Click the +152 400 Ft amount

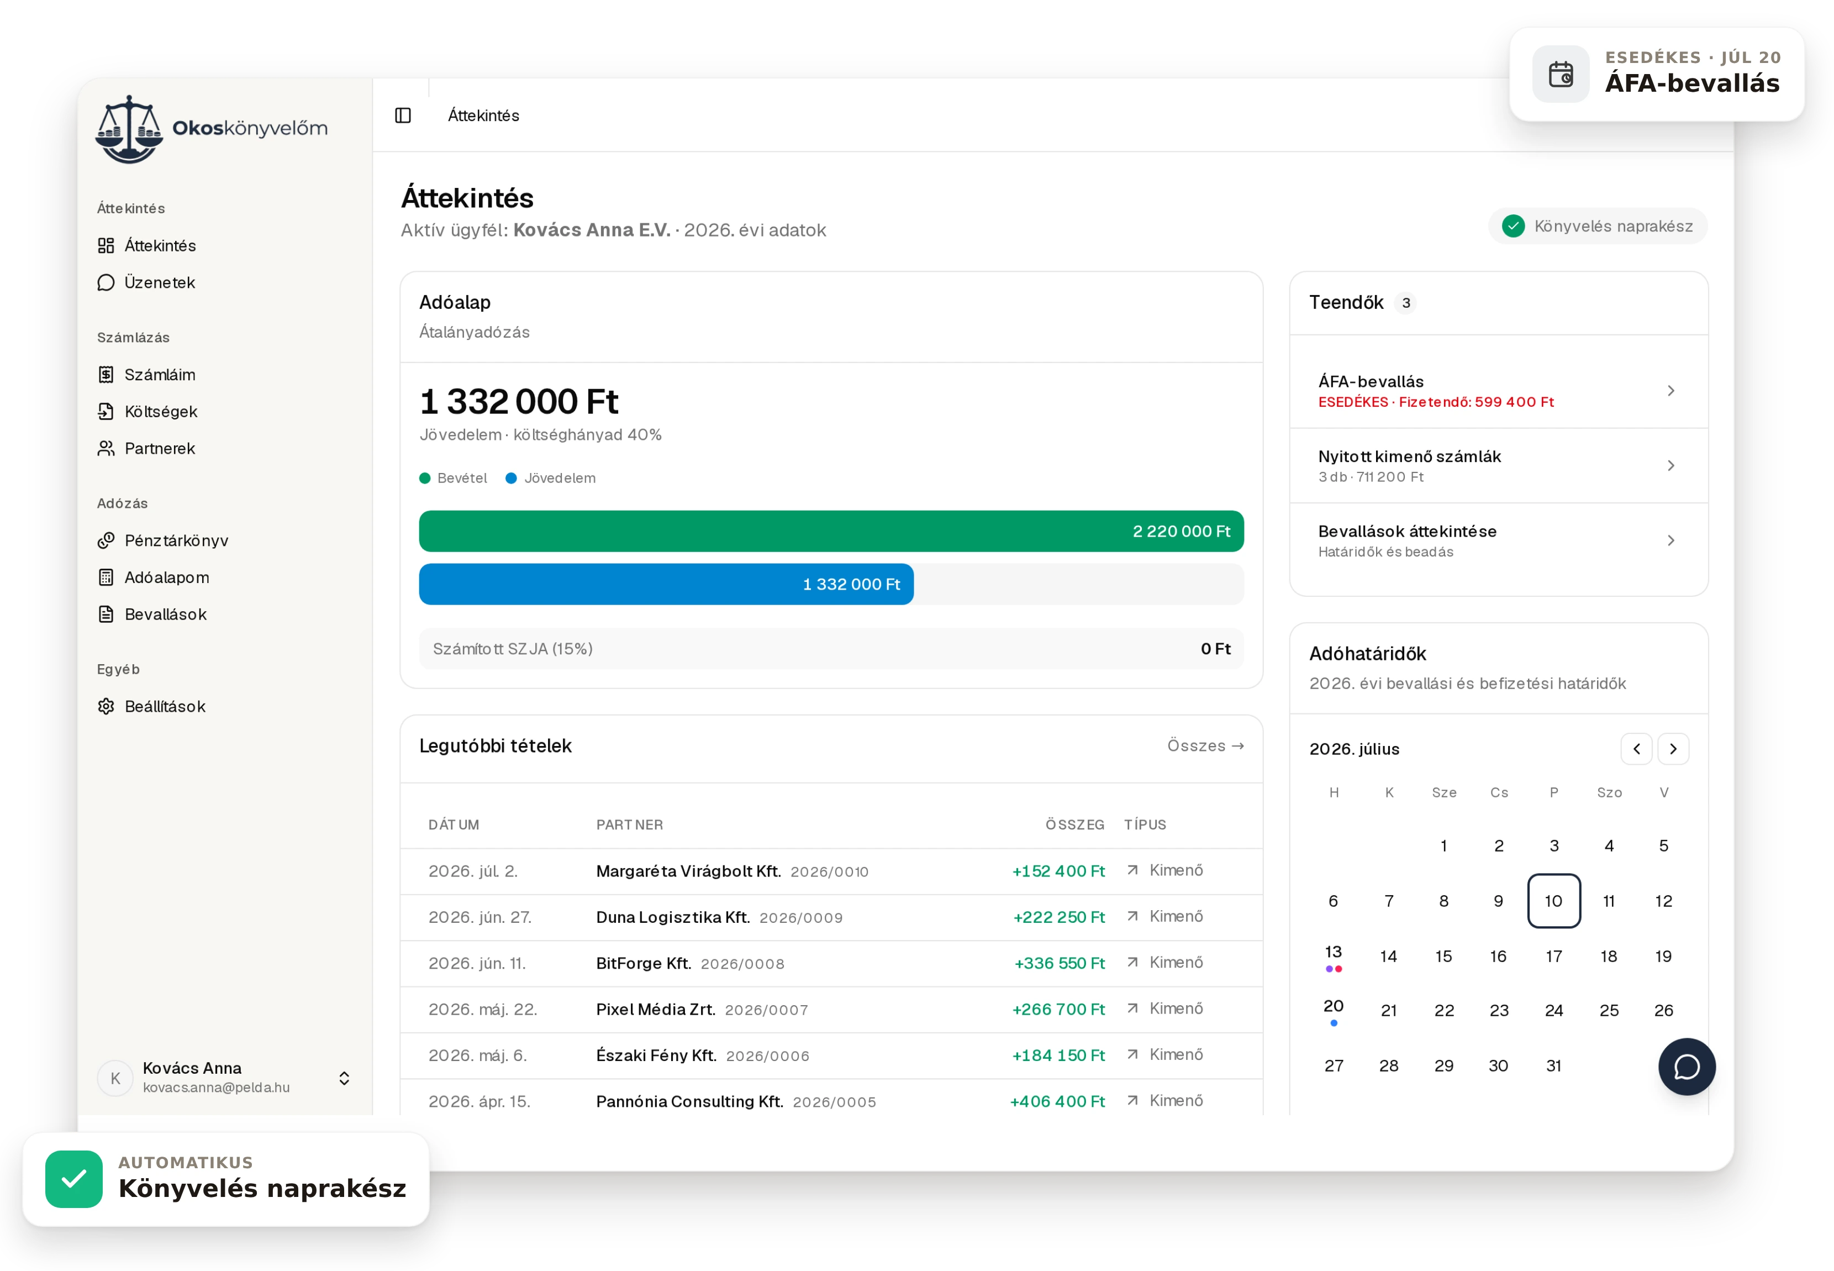tap(1058, 871)
